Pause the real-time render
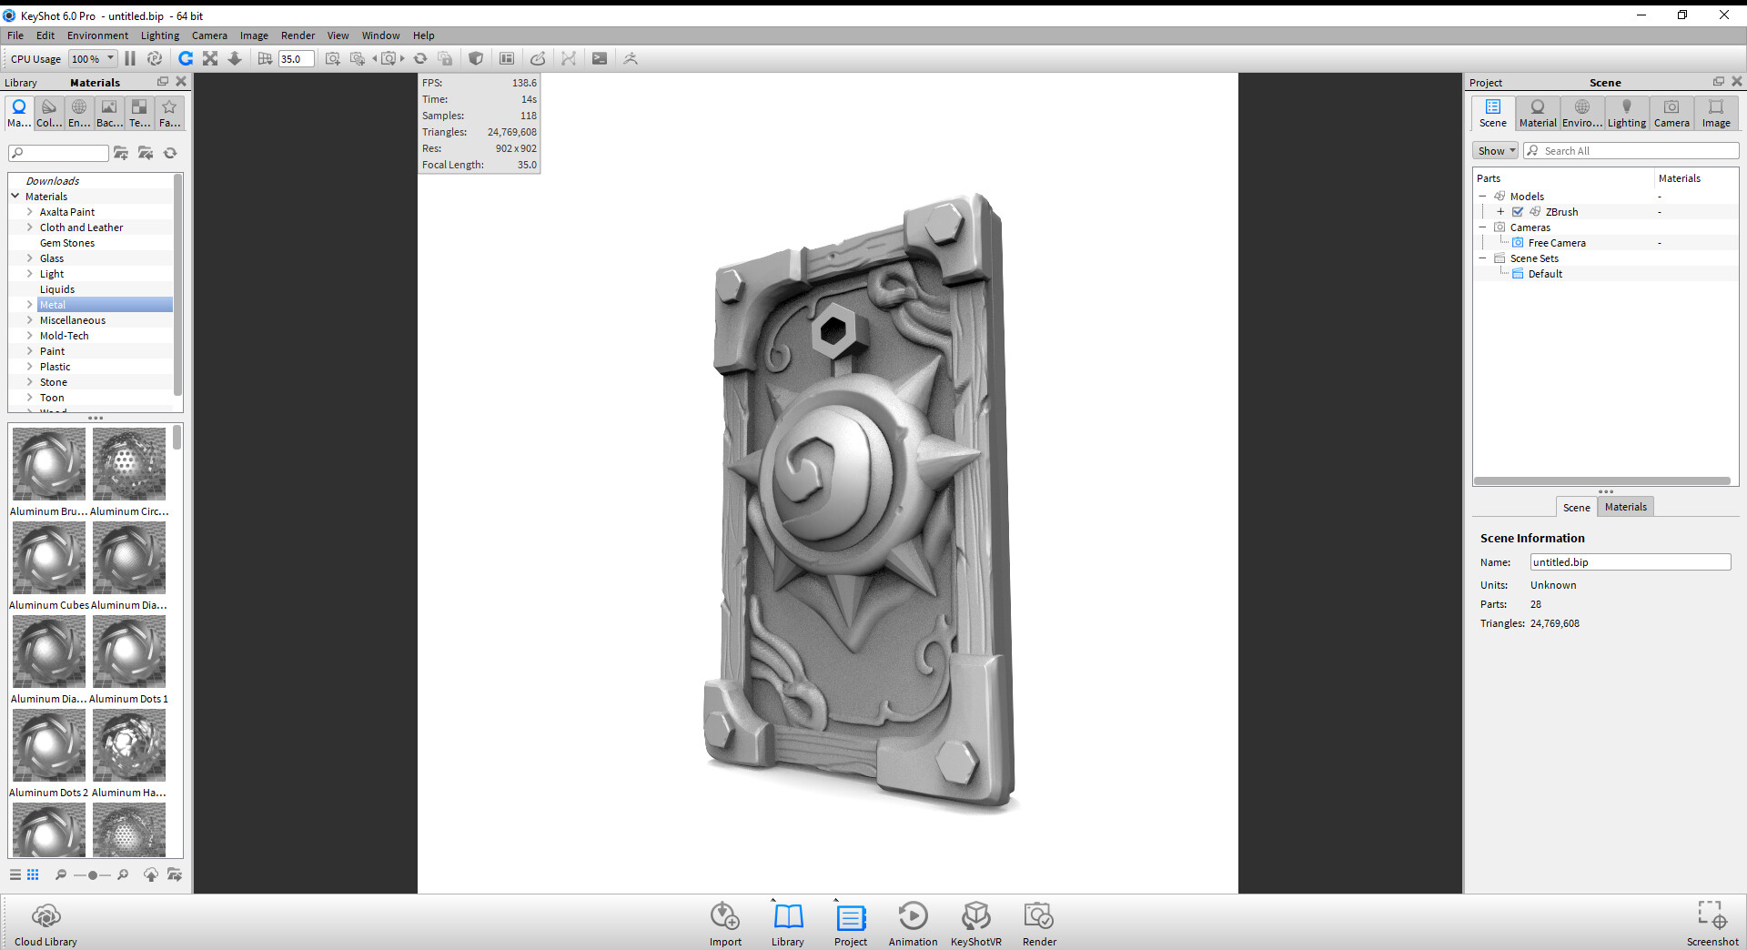This screenshot has height=950, width=1747. [x=130, y=58]
